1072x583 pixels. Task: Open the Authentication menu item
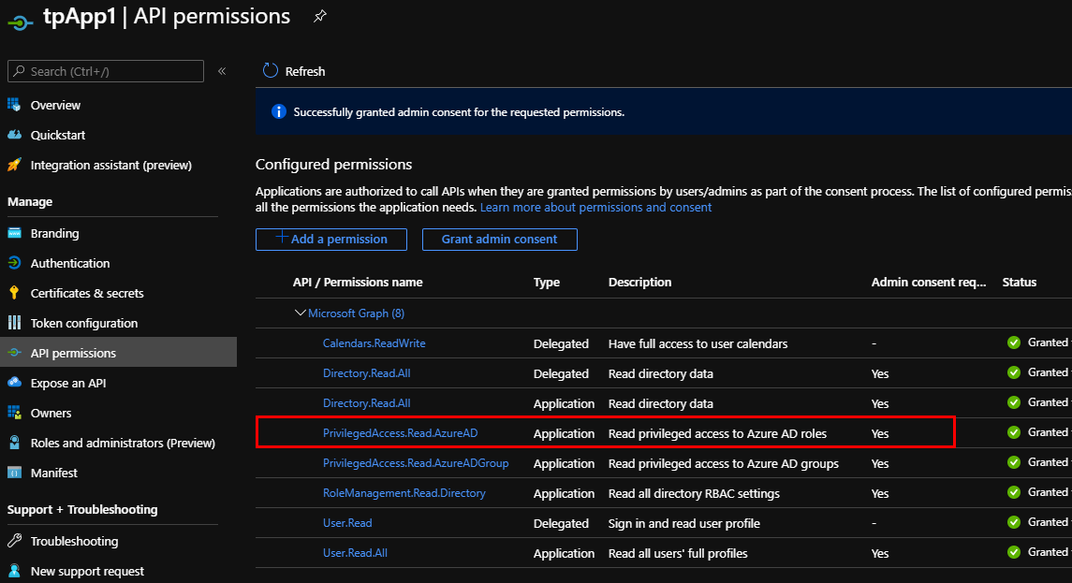point(69,263)
